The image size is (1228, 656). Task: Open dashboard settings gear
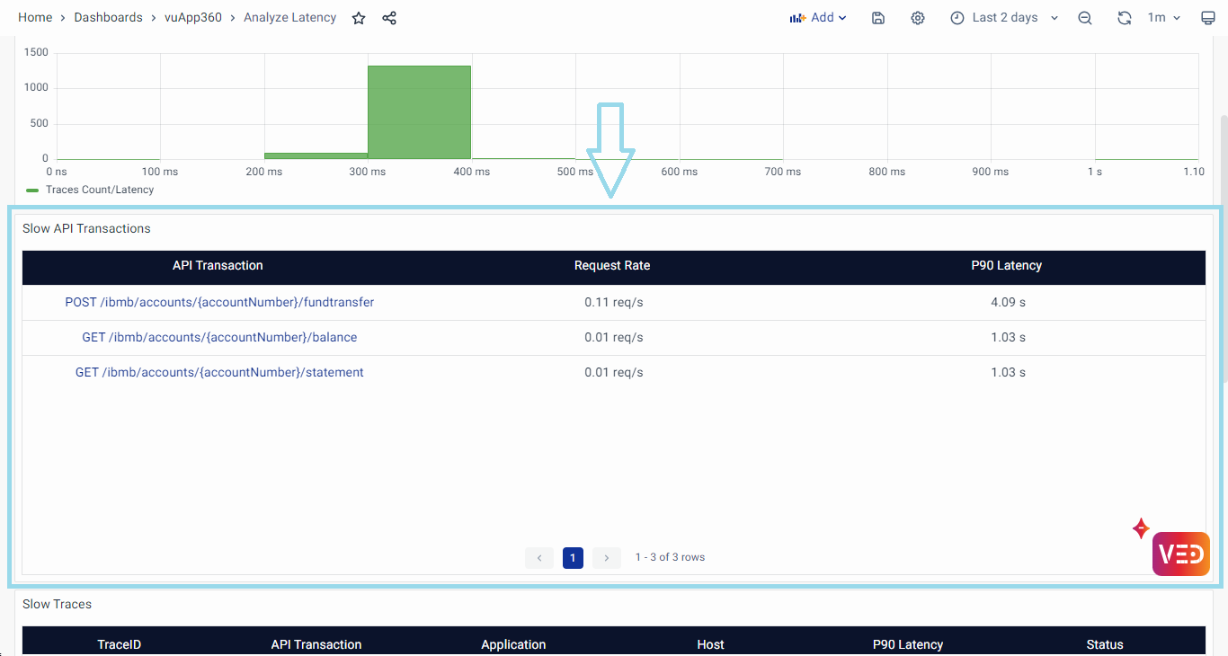[x=917, y=18]
